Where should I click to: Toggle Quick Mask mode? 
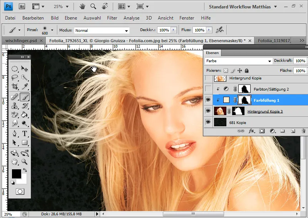tap(20, 192)
